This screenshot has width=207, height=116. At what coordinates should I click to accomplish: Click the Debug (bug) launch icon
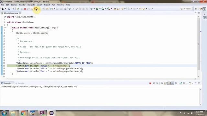(91, 9)
